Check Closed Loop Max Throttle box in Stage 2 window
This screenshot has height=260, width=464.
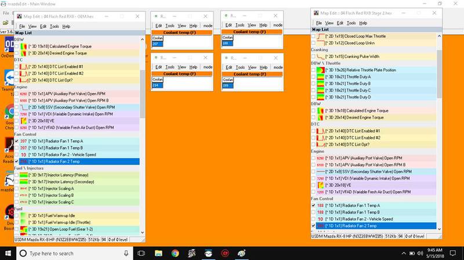pos(314,36)
